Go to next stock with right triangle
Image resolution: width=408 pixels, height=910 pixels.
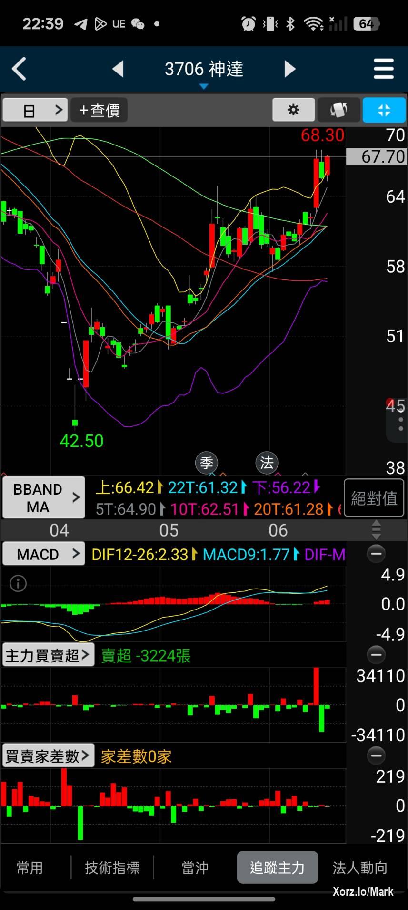289,69
